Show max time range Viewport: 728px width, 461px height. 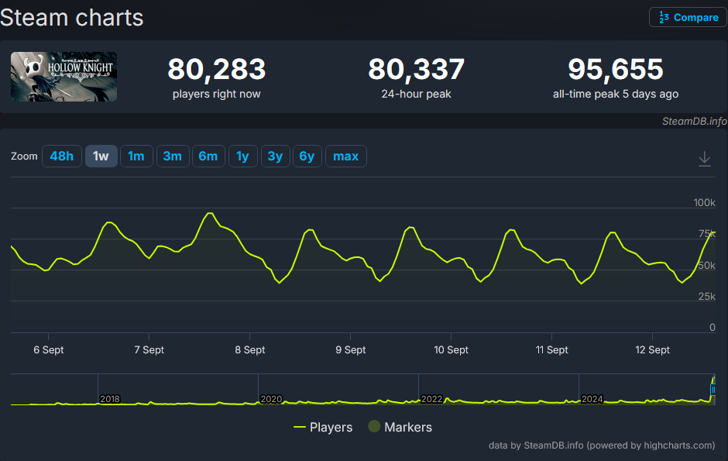coord(345,157)
